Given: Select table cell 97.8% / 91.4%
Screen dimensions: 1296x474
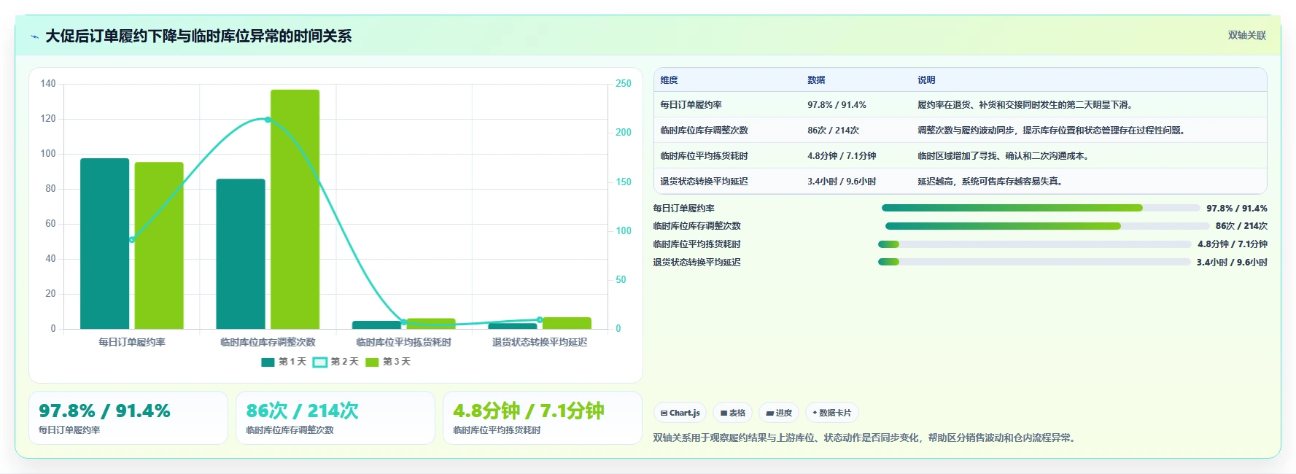Looking at the screenshot, I should 837,105.
